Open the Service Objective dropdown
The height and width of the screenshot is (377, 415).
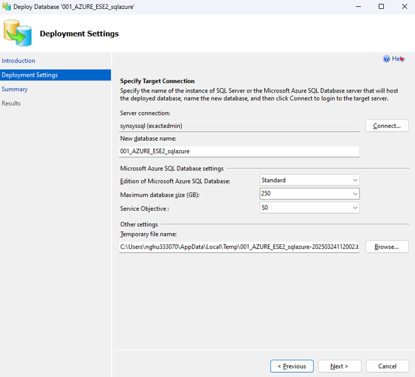[310, 208]
